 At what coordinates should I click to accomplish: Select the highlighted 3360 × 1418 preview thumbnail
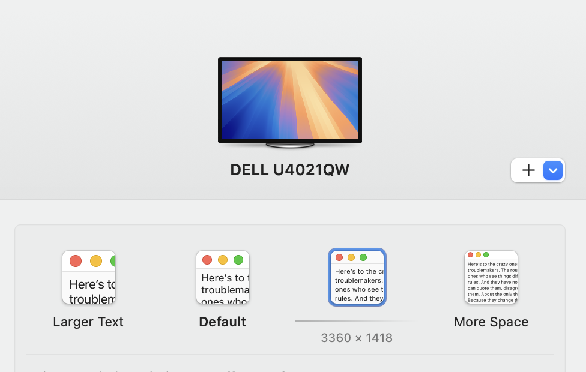(x=357, y=277)
